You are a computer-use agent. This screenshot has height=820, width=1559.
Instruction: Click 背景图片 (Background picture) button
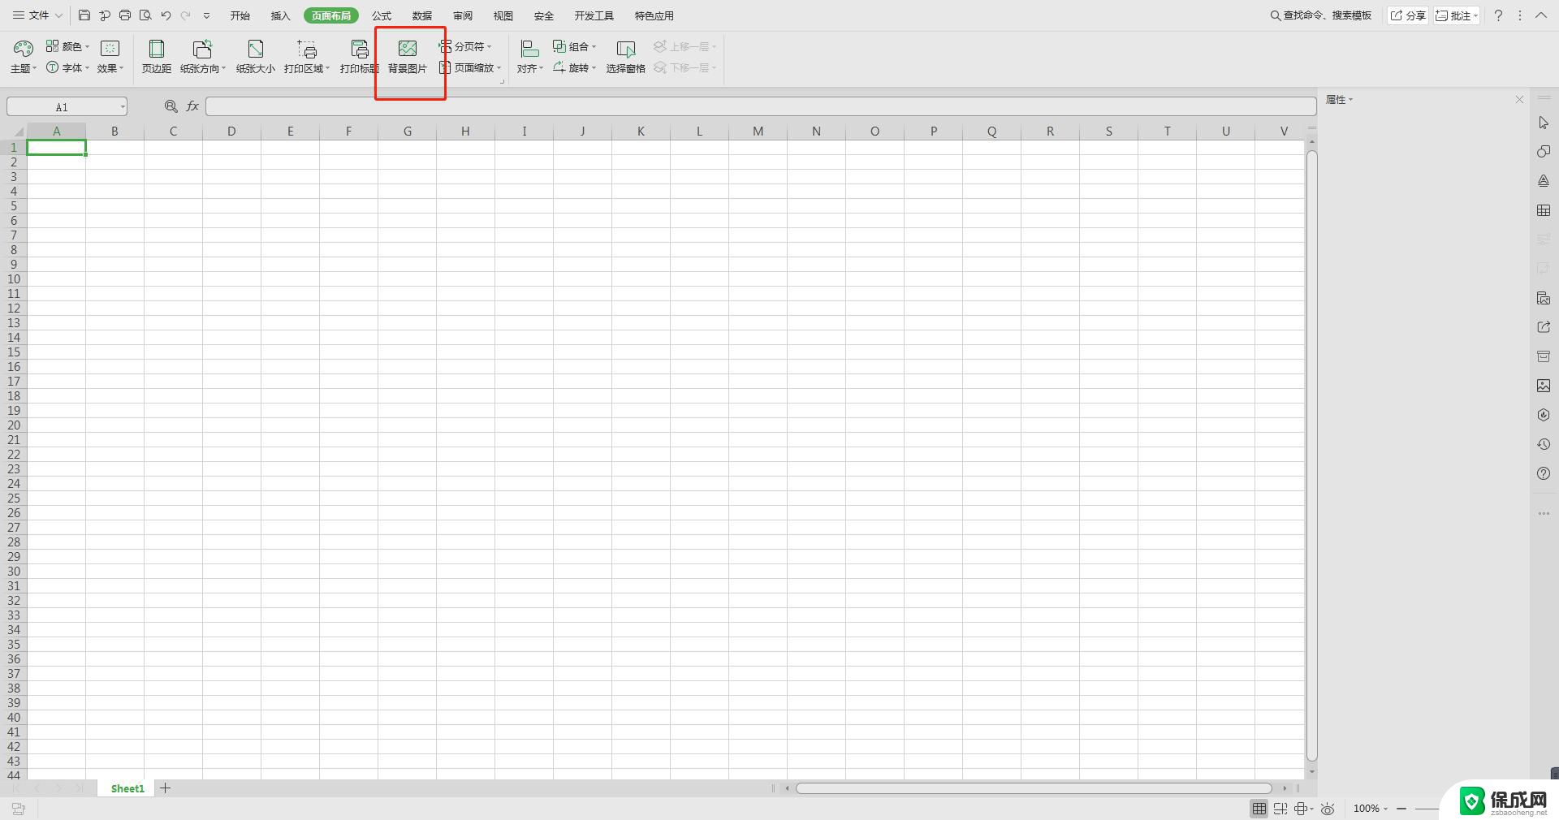[x=408, y=57]
